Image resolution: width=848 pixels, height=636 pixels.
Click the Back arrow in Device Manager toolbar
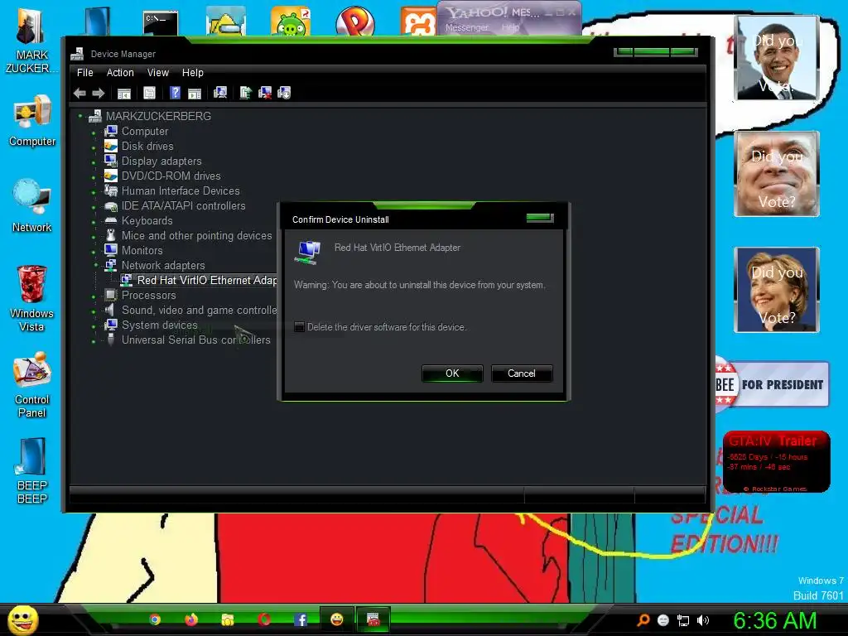(79, 93)
